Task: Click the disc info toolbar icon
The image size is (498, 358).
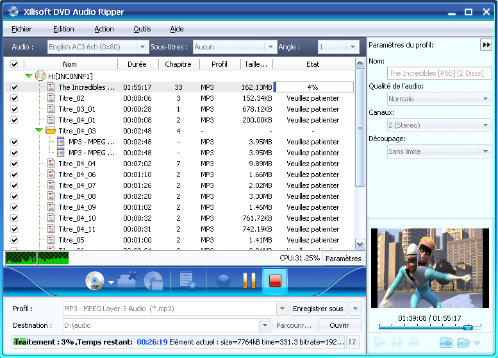Action: coord(153,281)
